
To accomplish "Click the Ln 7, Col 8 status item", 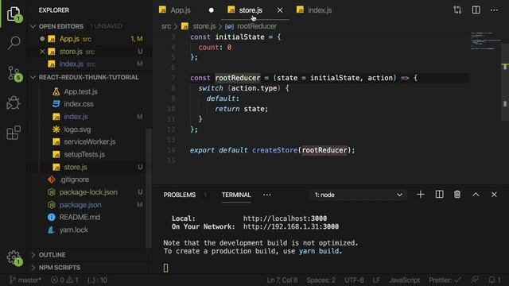I will point(282,280).
